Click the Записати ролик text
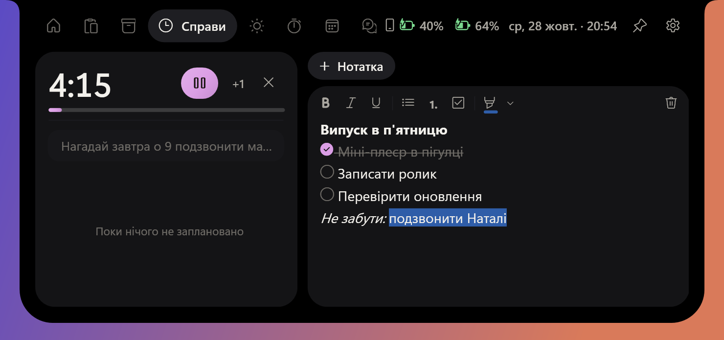This screenshot has height=340, width=724. (x=387, y=174)
